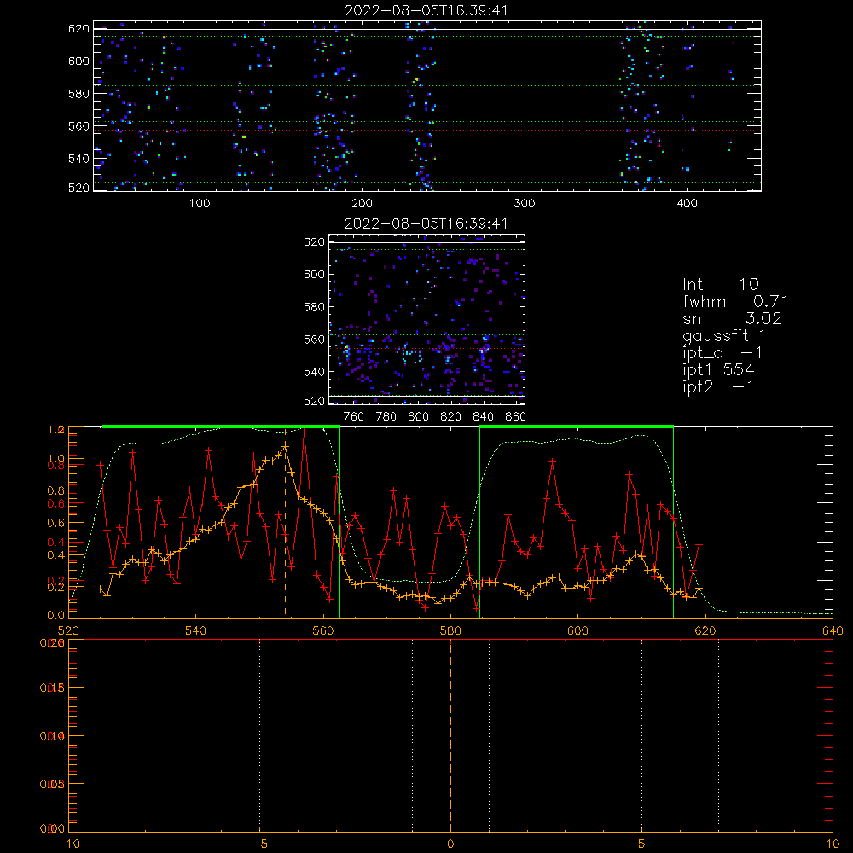Select the 'Int 10' parameter text
Screen dimensions: 853x853
pyautogui.click(x=720, y=284)
